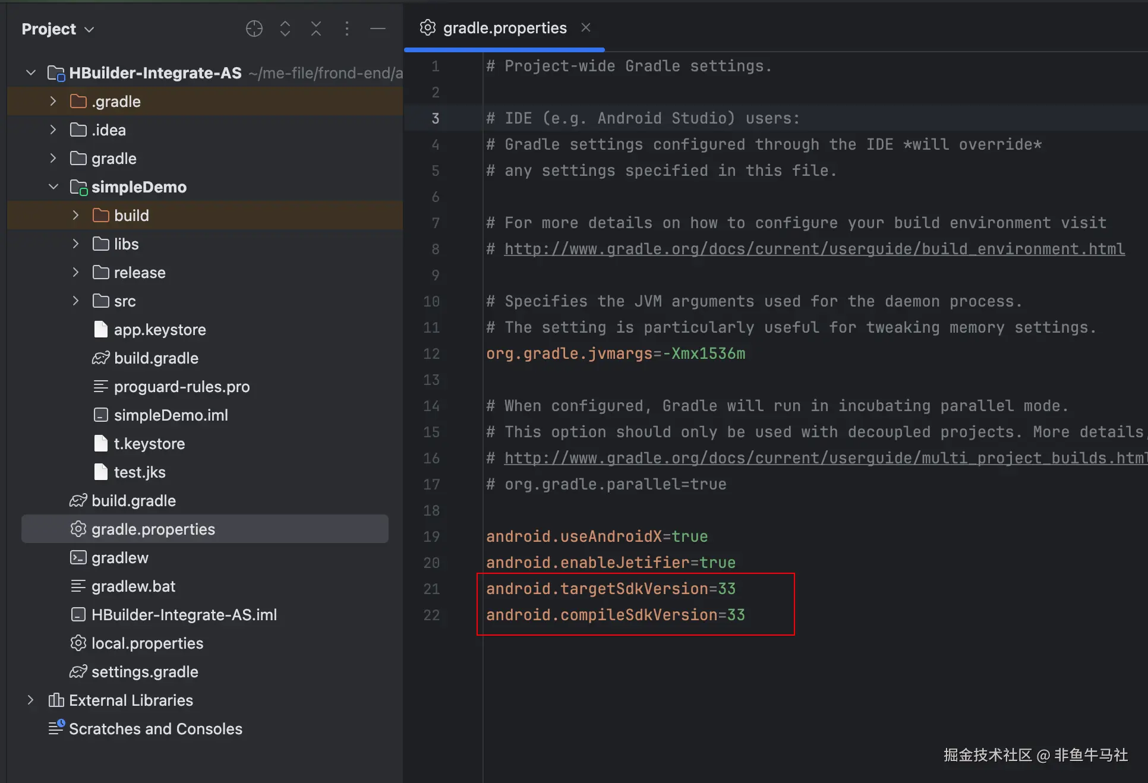This screenshot has width=1148, height=783.
Task: Collapse the simpleDemo module
Action: tap(53, 187)
